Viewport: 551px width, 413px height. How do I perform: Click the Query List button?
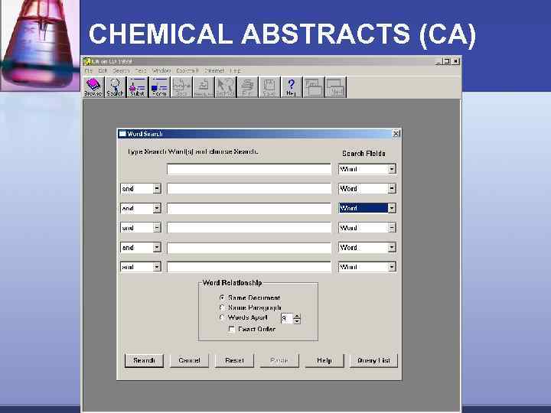pos(373,361)
